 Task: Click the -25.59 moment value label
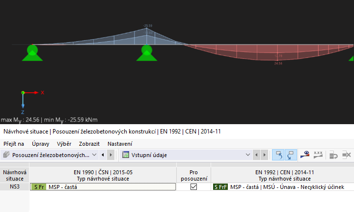coord(148,26)
